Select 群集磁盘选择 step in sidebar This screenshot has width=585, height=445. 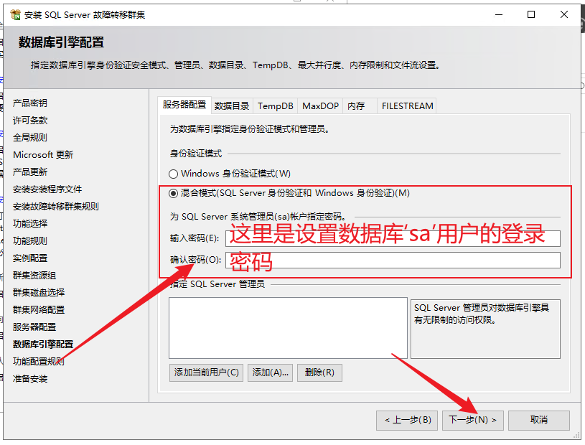pyautogui.click(x=39, y=292)
